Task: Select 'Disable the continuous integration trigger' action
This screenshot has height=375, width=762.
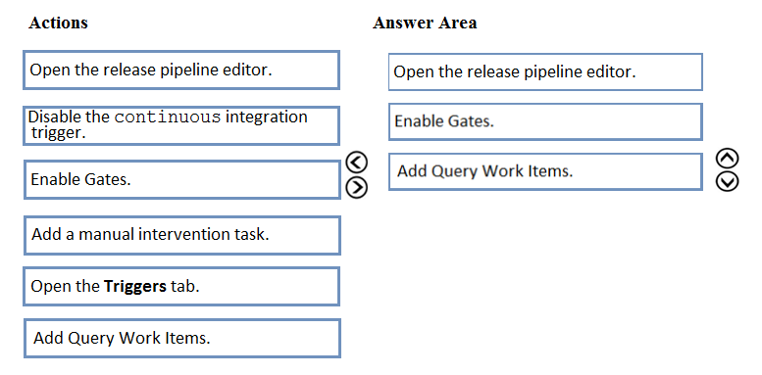Action: coord(181,125)
